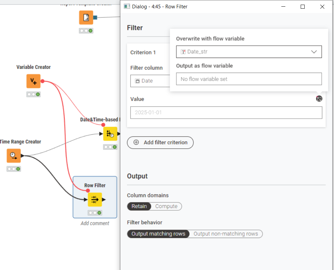Select the Date&Time-based filter node icon

tap(110, 134)
